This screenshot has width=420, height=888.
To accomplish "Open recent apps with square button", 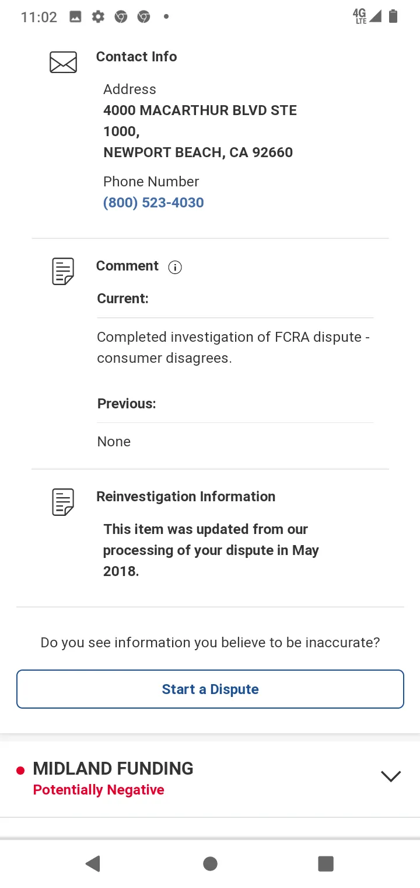I will coord(325,863).
